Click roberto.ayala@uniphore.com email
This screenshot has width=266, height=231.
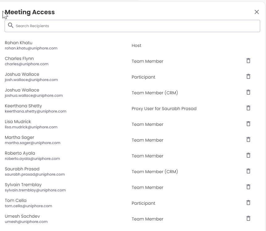[x=32, y=159]
